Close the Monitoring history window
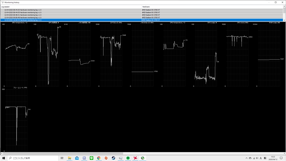Viewport: 286px width, 161px height. coord(282,2)
